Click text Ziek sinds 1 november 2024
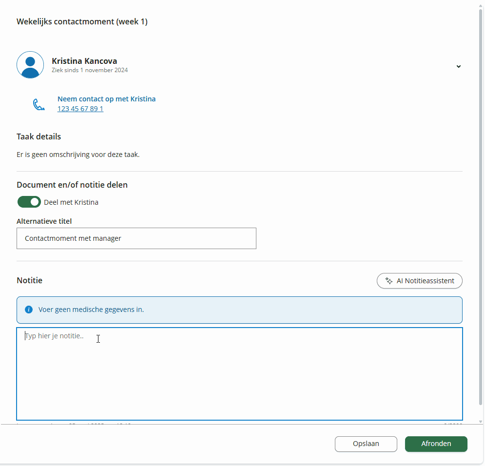Image resolution: width=485 pixels, height=466 pixels. point(90,70)
